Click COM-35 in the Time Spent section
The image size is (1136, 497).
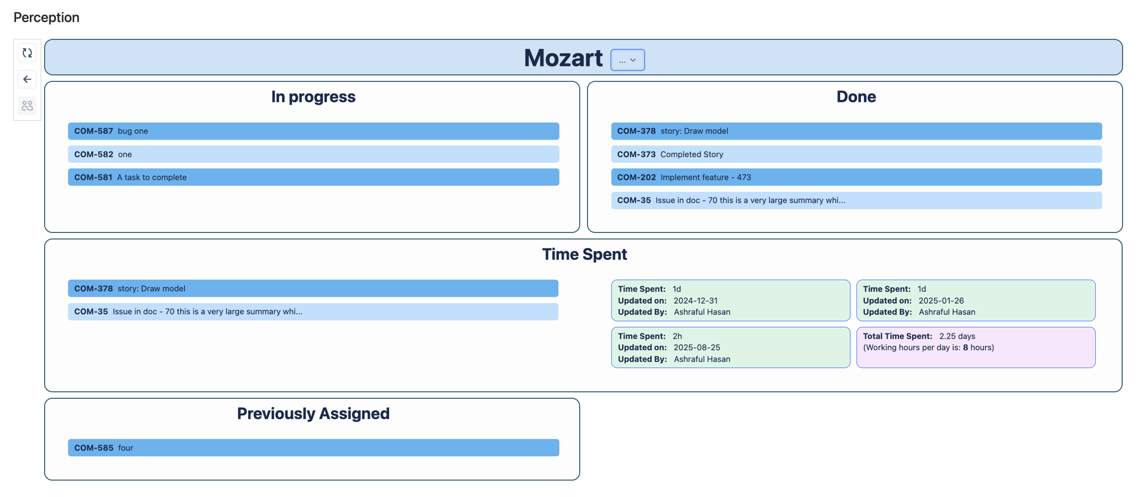click(x=313, y=312)
